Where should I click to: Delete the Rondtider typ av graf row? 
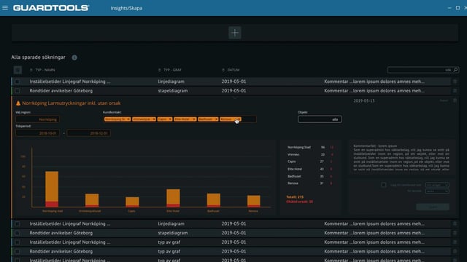455,251
